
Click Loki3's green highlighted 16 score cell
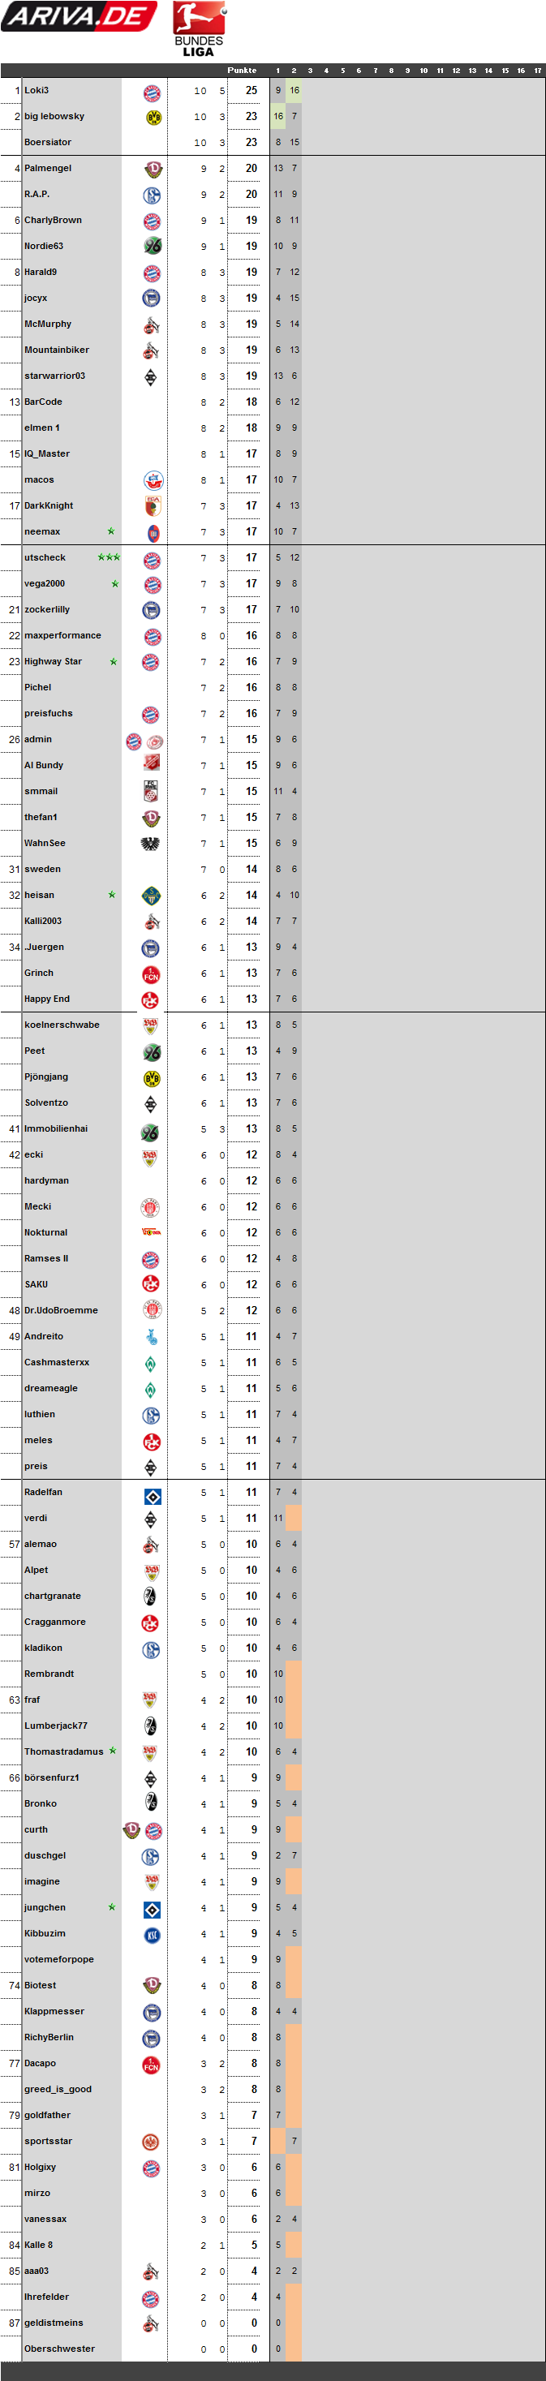pos(294,91)
